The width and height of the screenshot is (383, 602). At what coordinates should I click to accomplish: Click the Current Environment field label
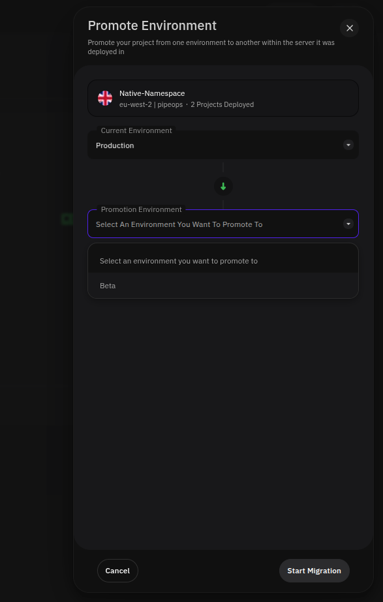coord(136,130)
